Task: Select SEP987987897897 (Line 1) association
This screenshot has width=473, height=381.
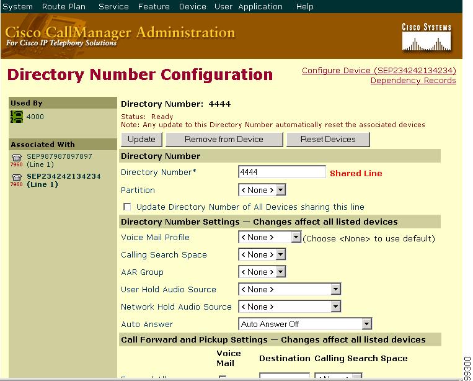Action: [59, 160]
